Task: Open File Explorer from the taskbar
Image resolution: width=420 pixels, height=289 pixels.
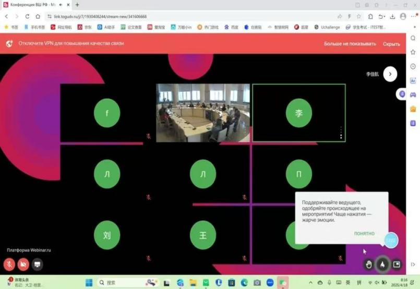Action: (x=193, y=283)
